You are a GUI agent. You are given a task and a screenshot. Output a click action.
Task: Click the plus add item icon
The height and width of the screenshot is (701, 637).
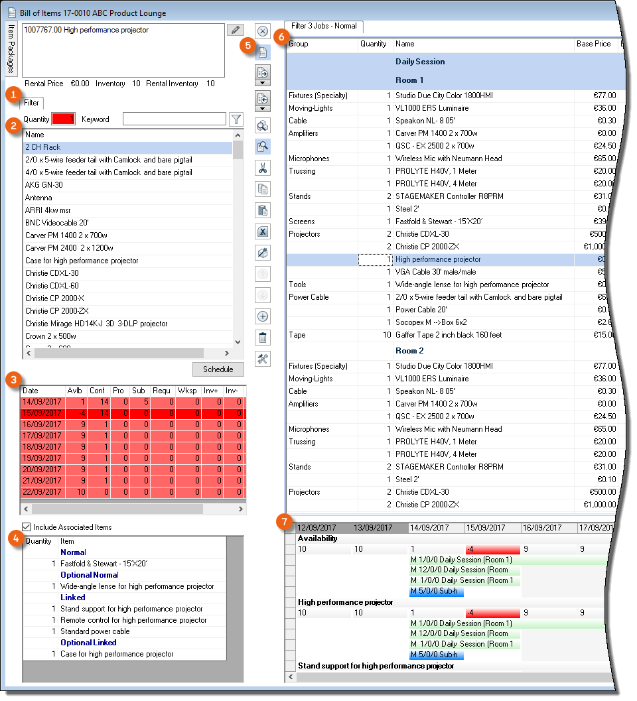[263, 316]
